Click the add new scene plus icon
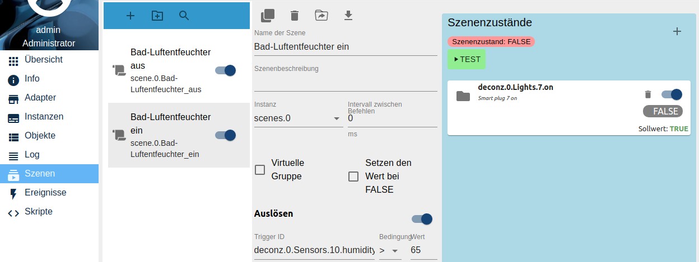 tap(131, 16)
